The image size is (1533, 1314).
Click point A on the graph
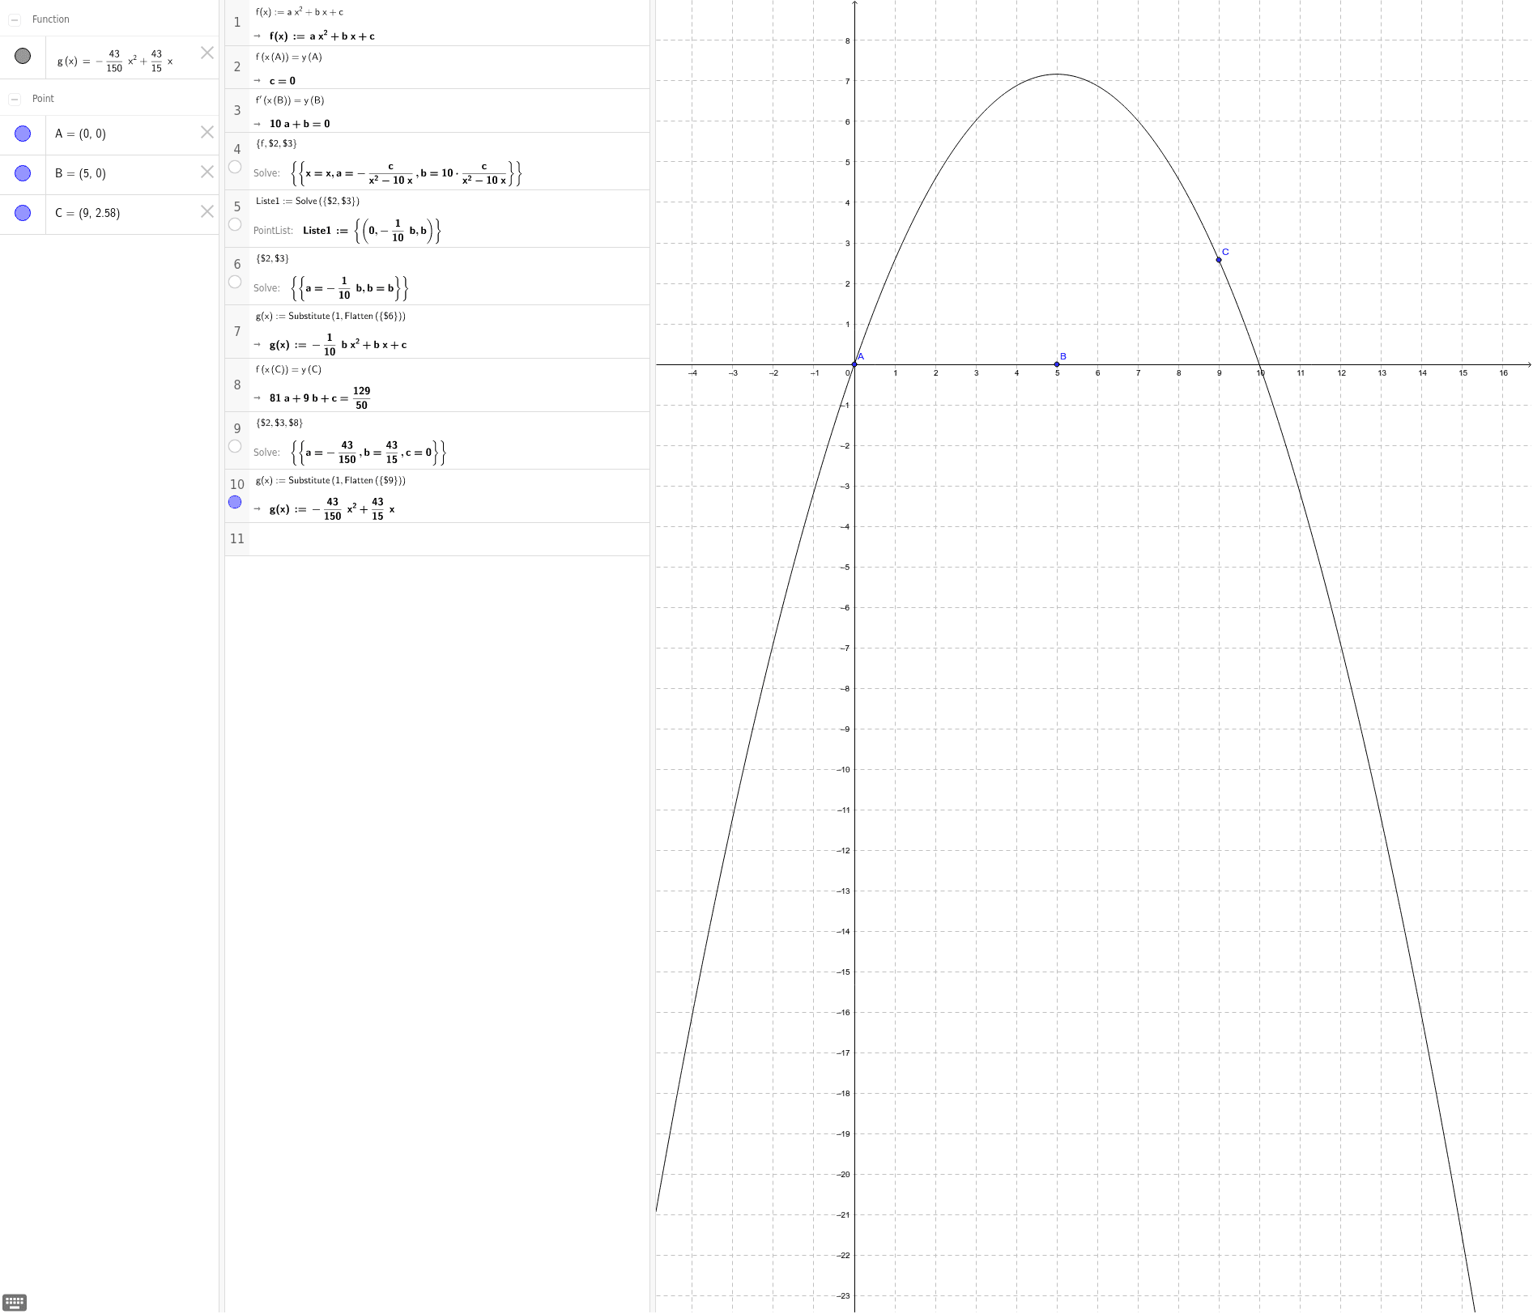[x=854, y=364]
